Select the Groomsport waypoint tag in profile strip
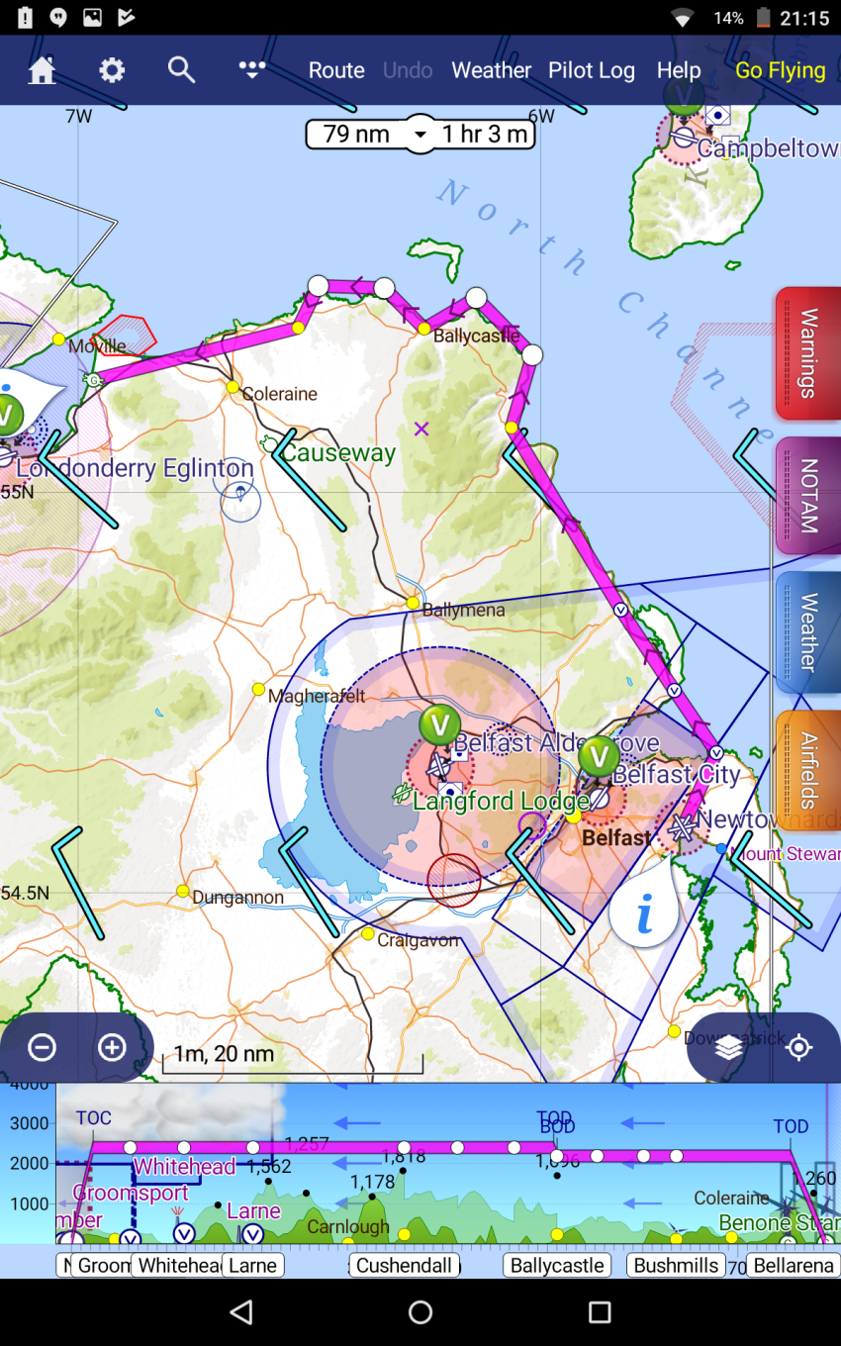Screen dimensions: 841x1346 [103, 1265]
